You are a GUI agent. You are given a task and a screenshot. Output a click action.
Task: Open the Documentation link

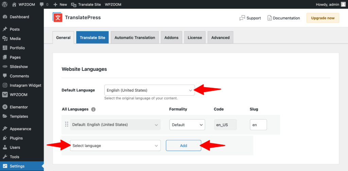[283, 18]
